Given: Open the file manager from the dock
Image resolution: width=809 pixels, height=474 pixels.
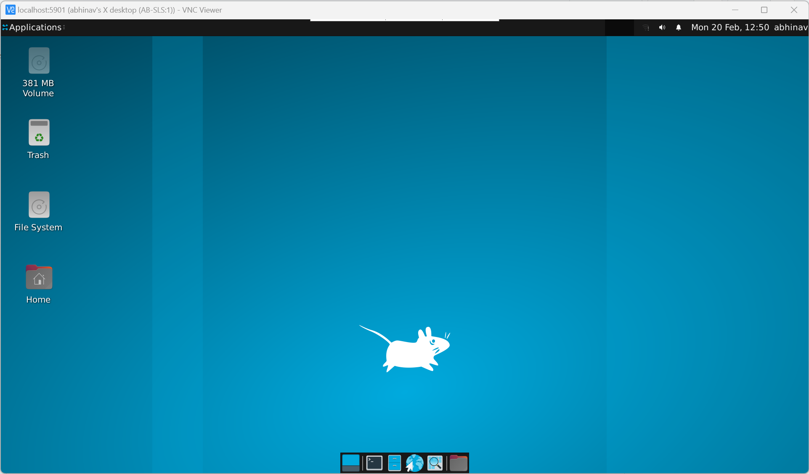Looking at the screenshot, I should [394, 463].
